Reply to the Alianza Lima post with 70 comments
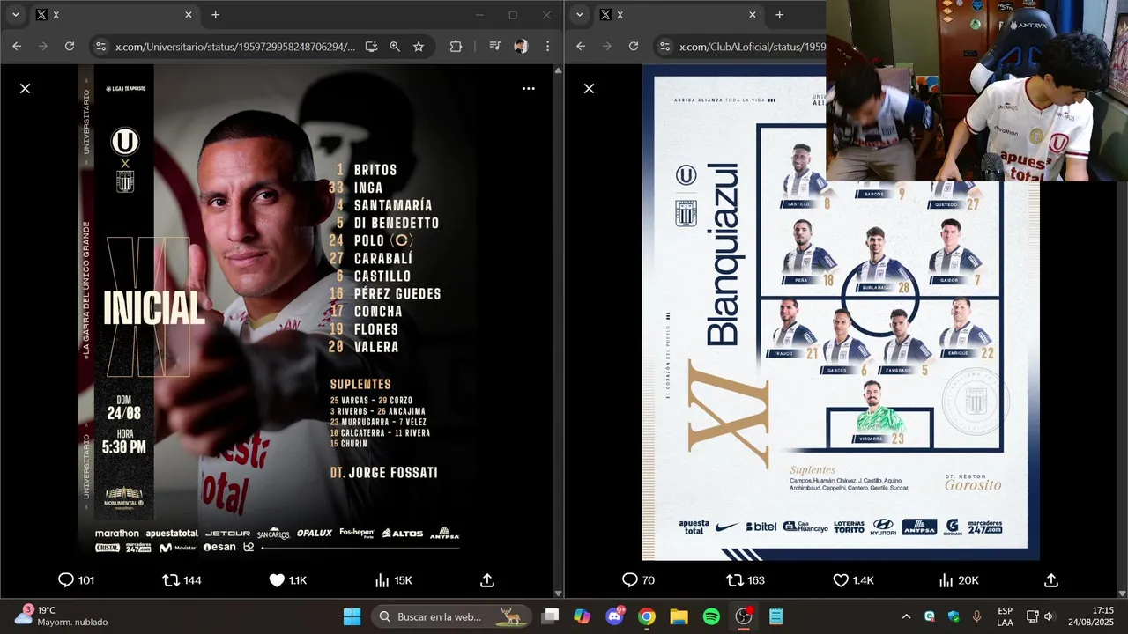Screen dimensions: 1128x634 tap(638, 580)
